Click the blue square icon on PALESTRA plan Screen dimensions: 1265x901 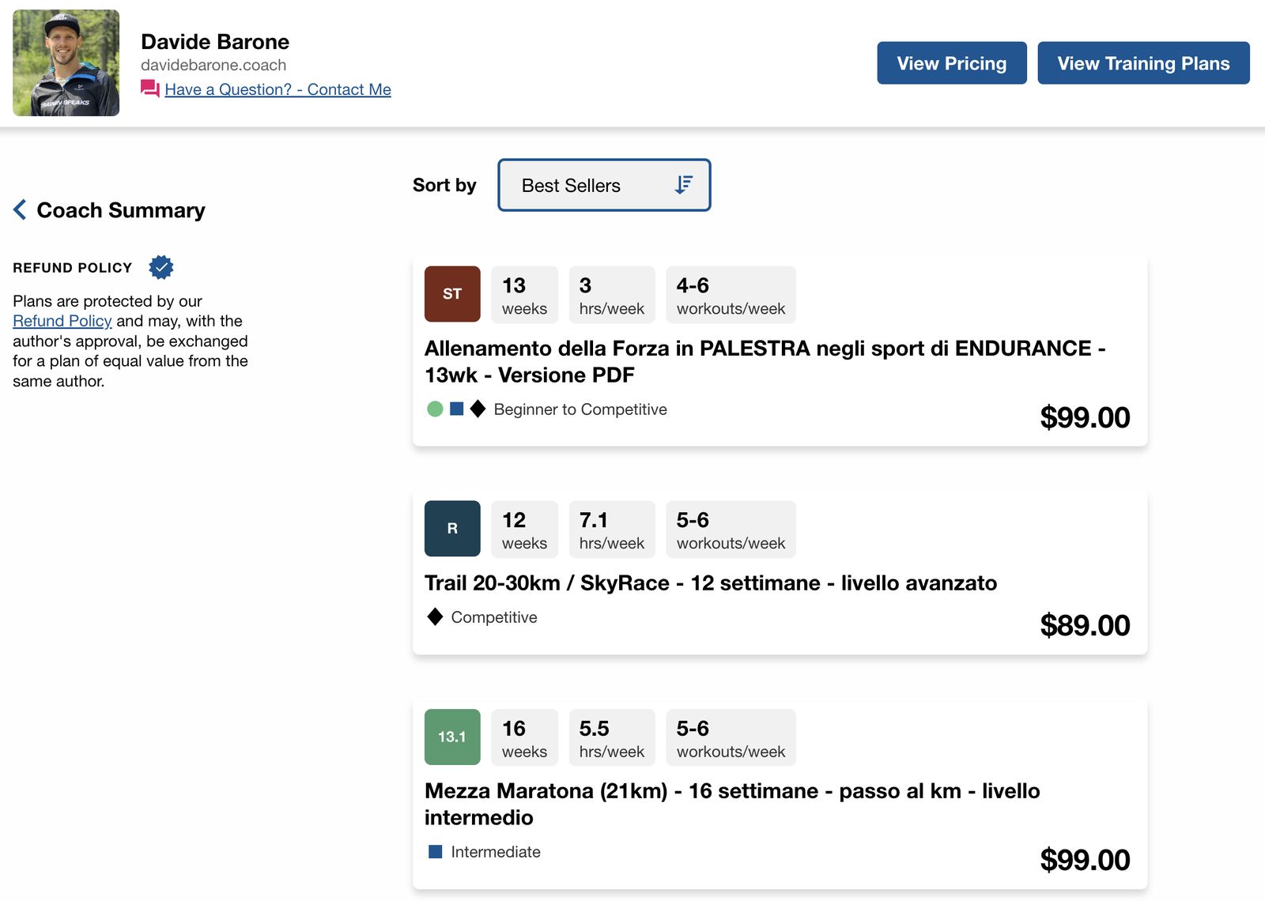(457, 409)
